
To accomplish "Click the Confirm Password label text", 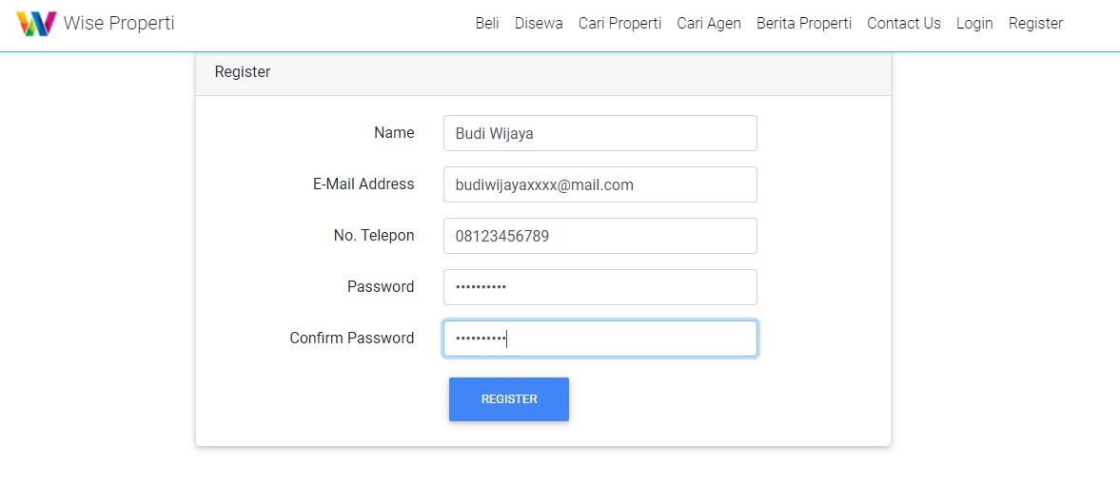I will pyautogui.click(x=352, y=339).
